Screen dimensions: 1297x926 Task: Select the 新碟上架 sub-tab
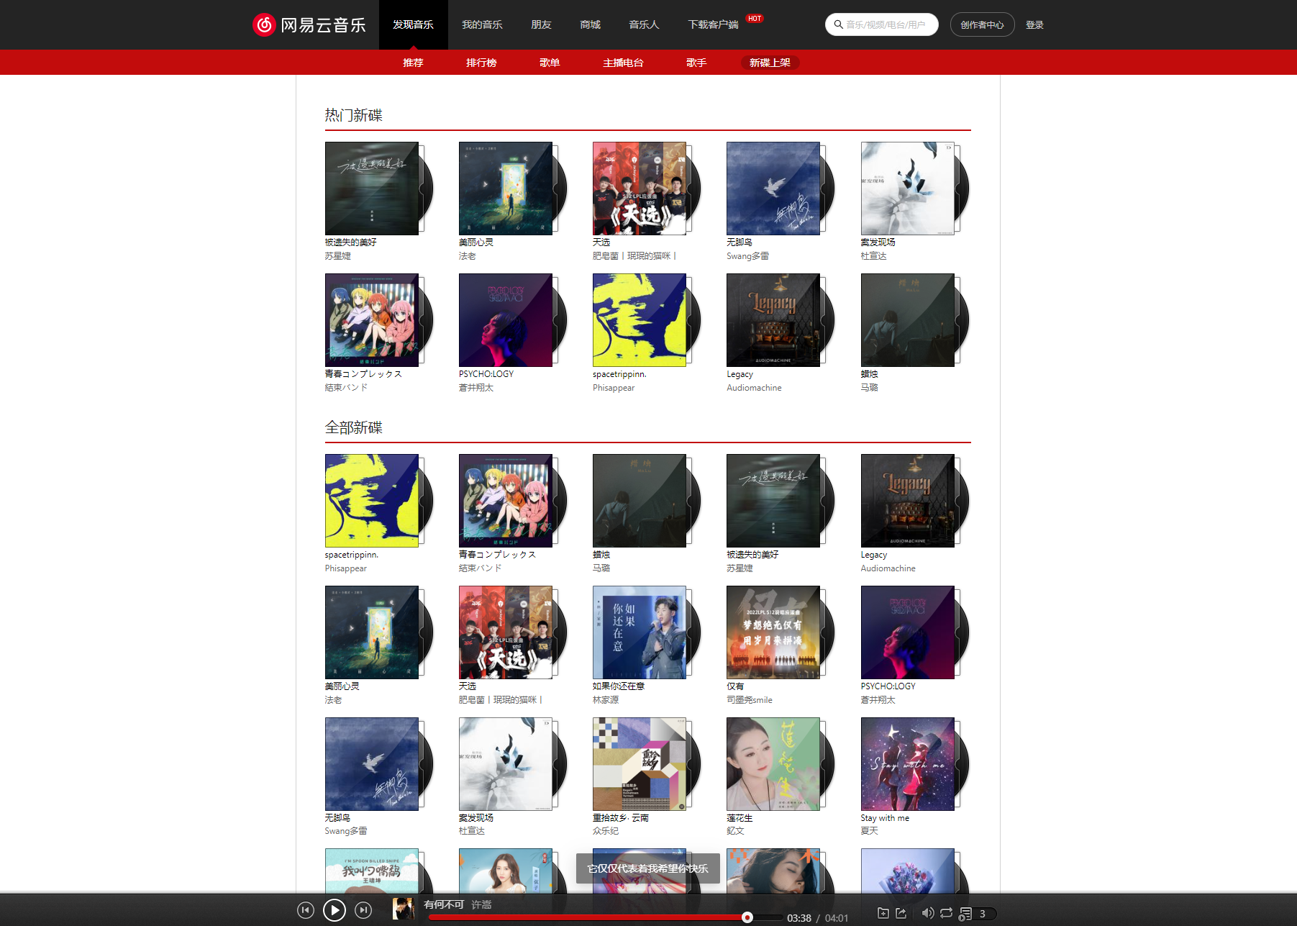770,63
